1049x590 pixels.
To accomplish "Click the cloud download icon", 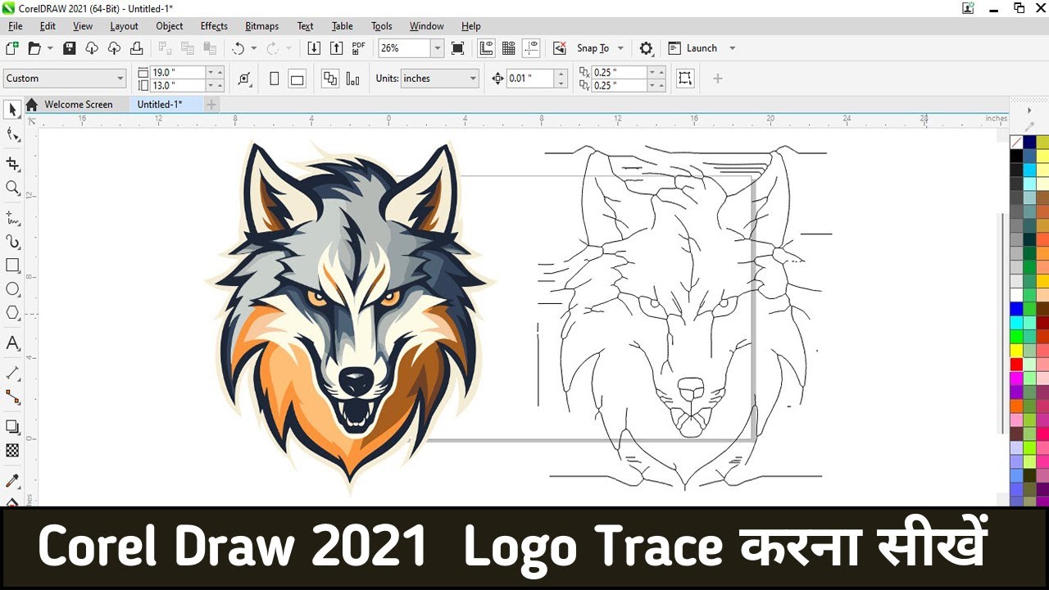I will (x=92, y=48).
